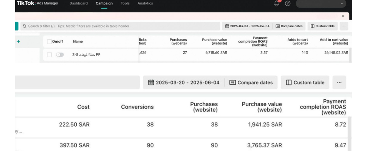378x151 pixels.
Task: Check the box for the PP 3-5 campaign row
Action: 49,55
